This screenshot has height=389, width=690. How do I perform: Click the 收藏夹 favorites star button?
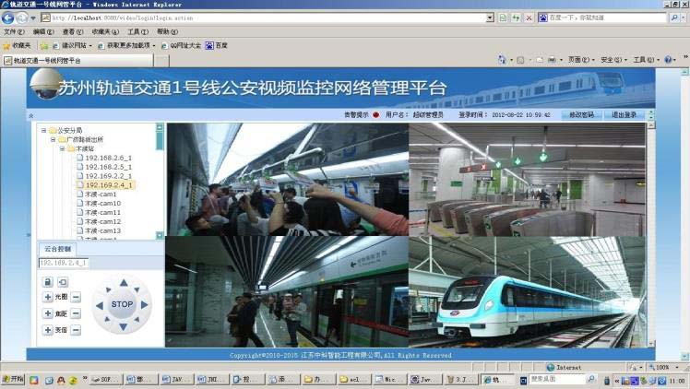[18, 46]
